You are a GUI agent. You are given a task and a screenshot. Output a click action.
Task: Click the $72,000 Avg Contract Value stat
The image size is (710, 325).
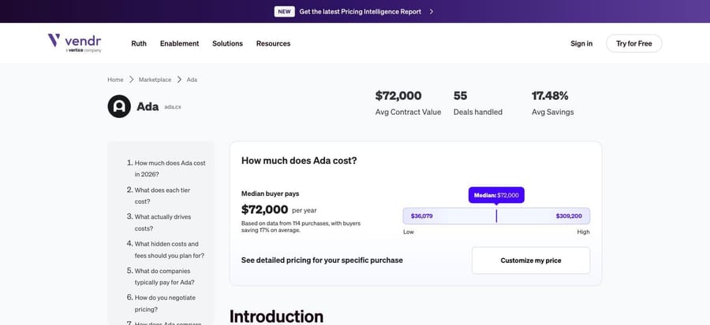(x=408, y=103)
